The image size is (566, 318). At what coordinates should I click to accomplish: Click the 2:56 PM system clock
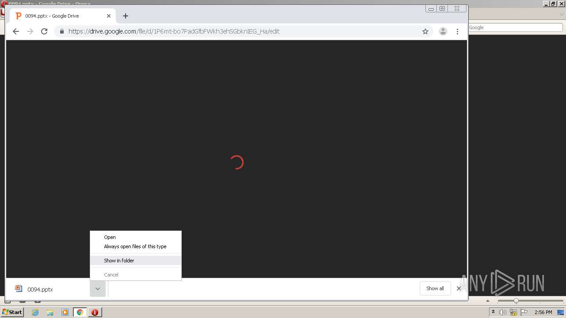coord(543,312)
